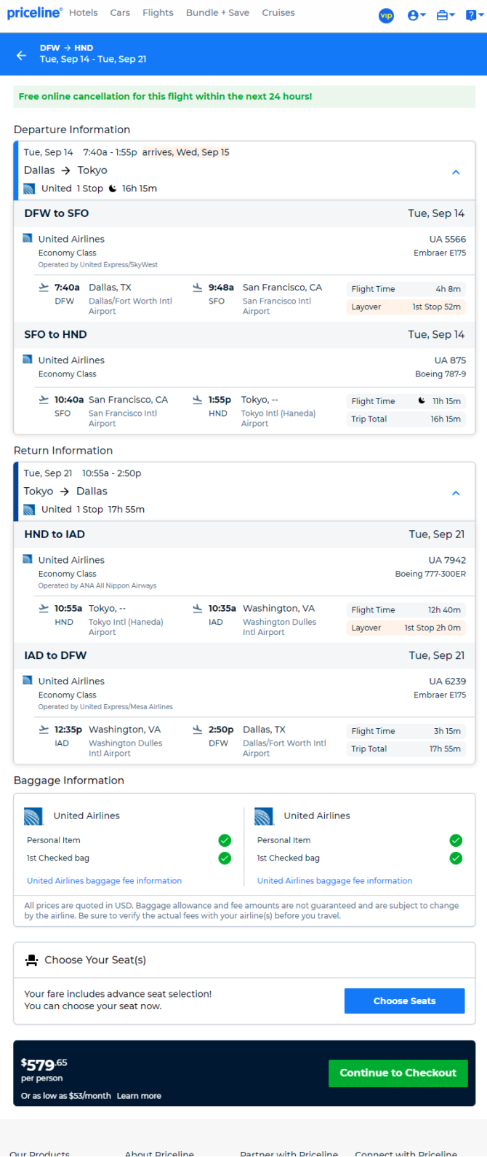Click takeoff icon beside 7:40a Dallas
The height and width of the screenshot is (1157, 487).
[44, 288]
